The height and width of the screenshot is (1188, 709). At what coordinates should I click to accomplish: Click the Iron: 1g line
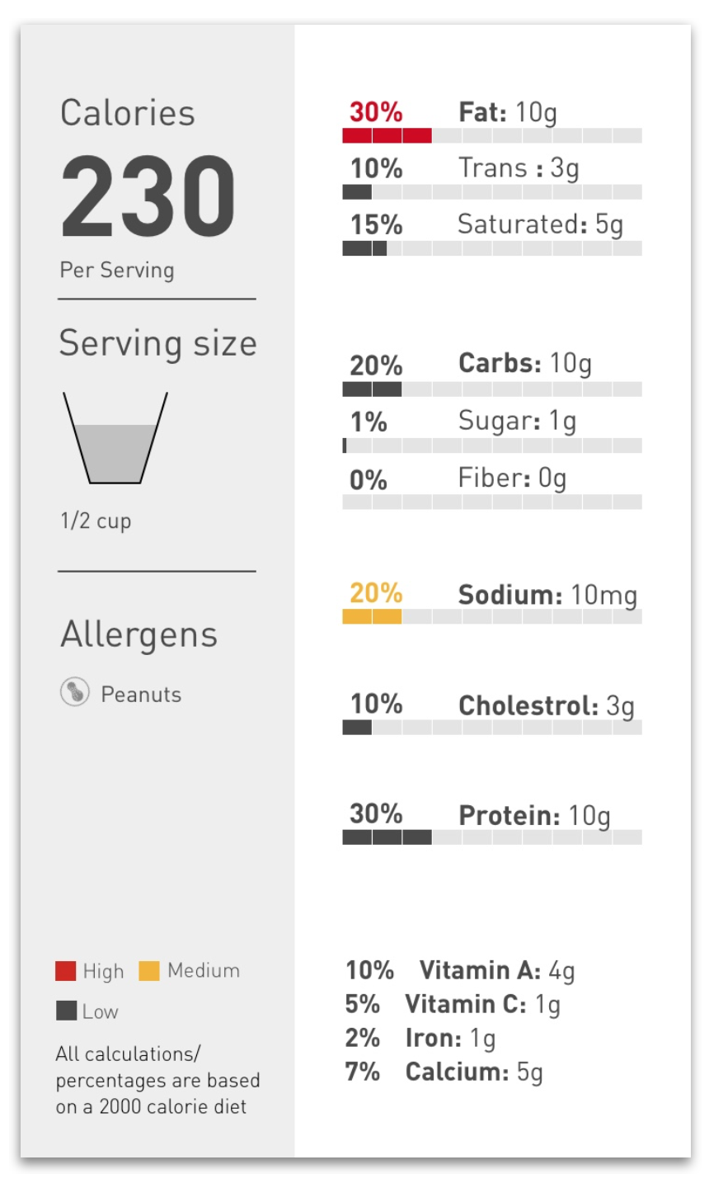421,1039
